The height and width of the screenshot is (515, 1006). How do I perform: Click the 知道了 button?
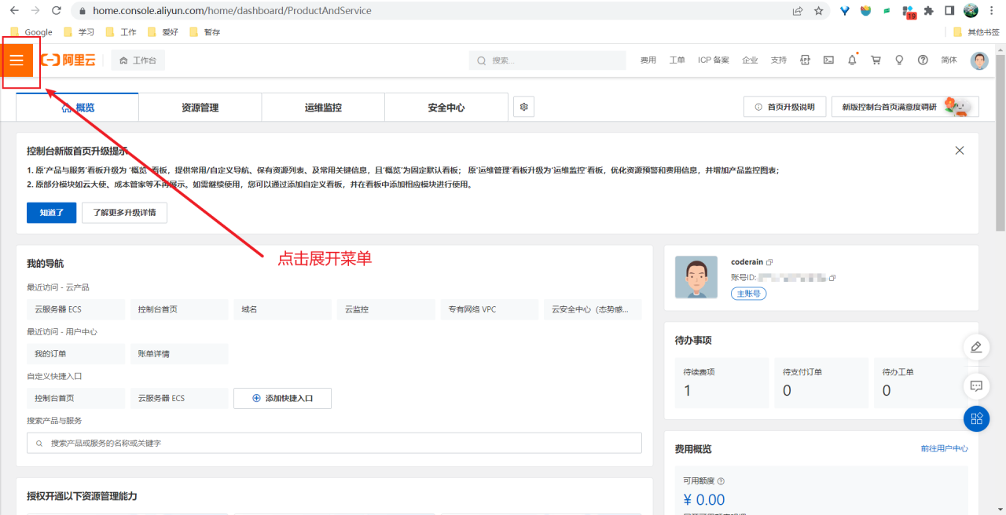point(51,212)
